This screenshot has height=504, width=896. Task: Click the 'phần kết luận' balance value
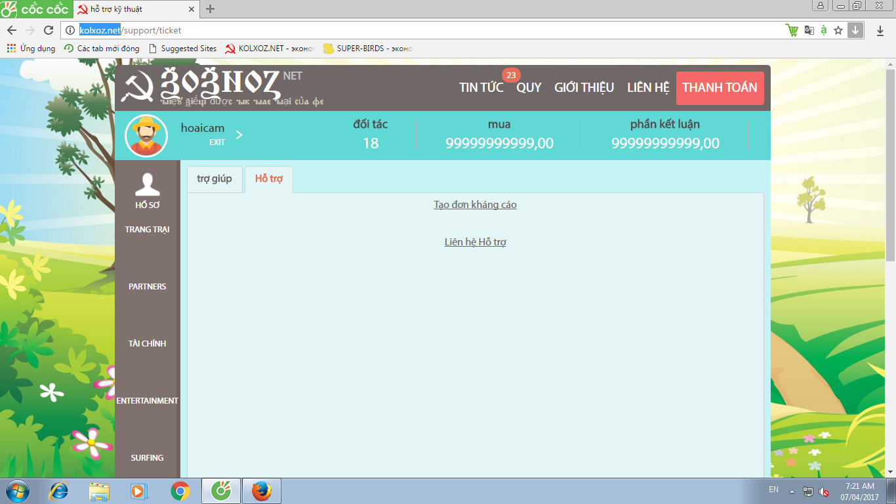coord(665,143)
